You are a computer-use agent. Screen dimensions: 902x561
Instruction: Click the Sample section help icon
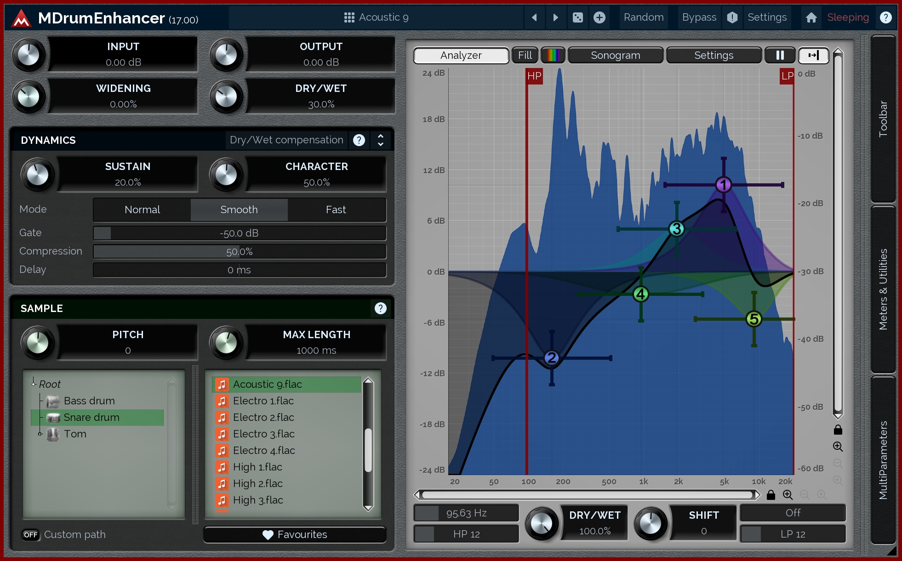pyautogui.click(x=380, y=308)
